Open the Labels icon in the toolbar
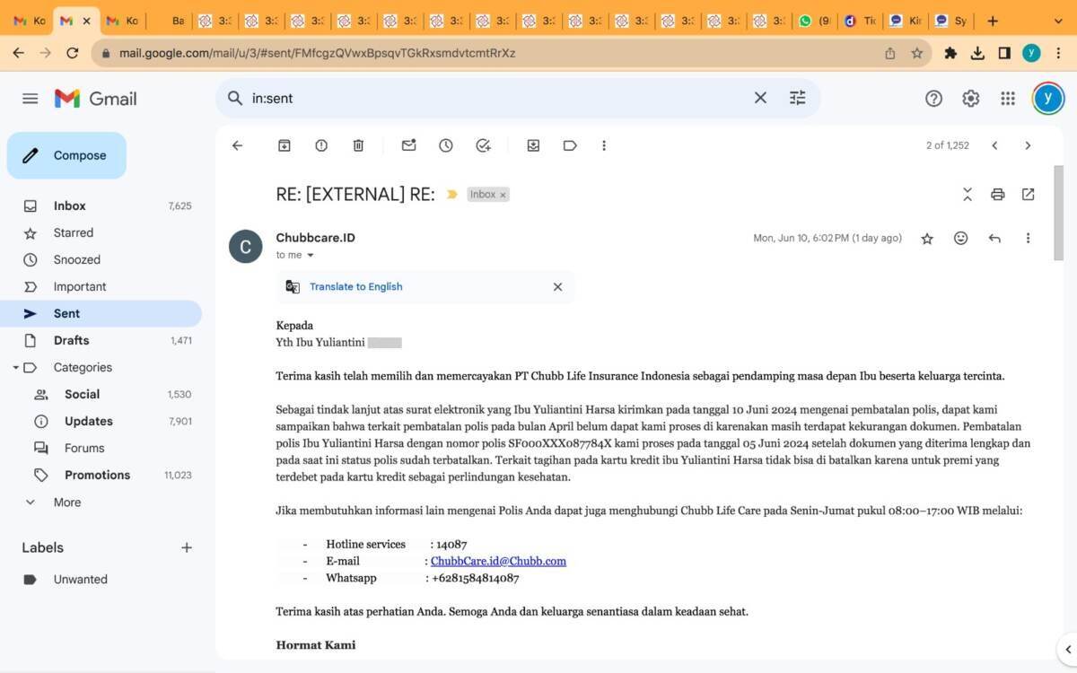 coord(570,145)
